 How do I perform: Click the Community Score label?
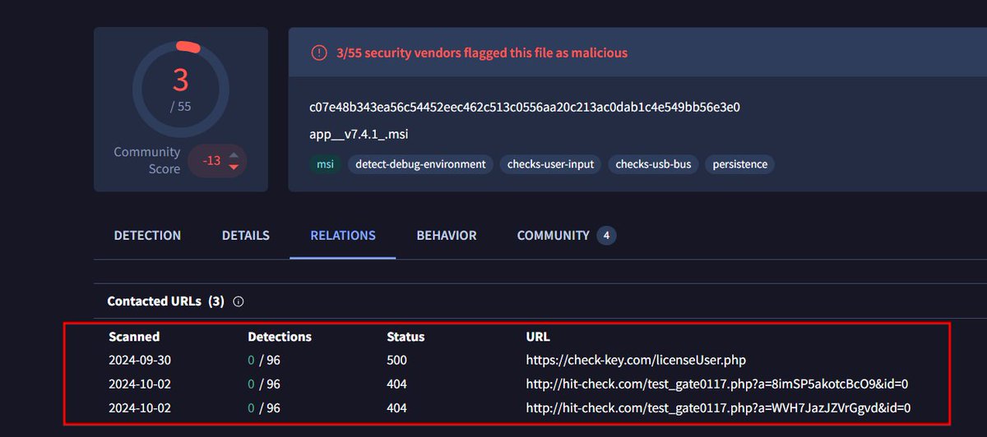(147, 160)
